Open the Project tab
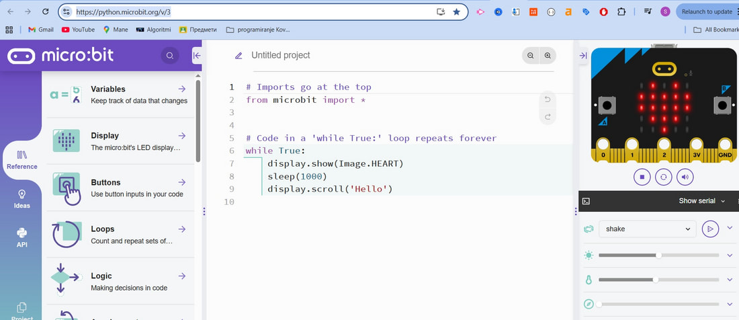Image resolution: width=739 pixels, height=320 pixels. pyautogui.click(x=21, y=311)
